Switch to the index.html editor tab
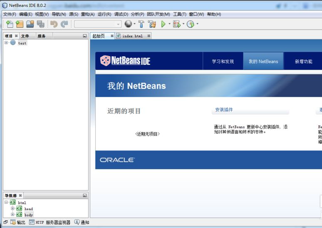The image size is (322, 228). coord(132,36)
